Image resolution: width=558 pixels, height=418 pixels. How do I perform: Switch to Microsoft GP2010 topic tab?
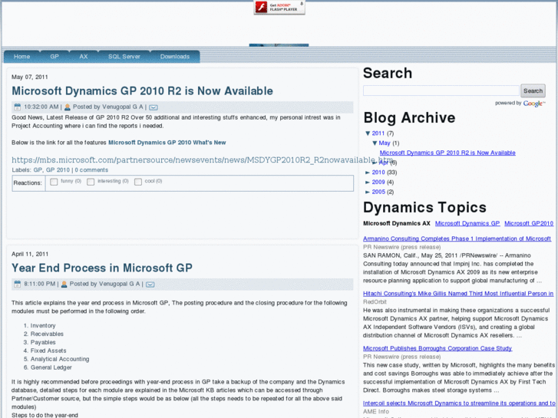[529, 223]
